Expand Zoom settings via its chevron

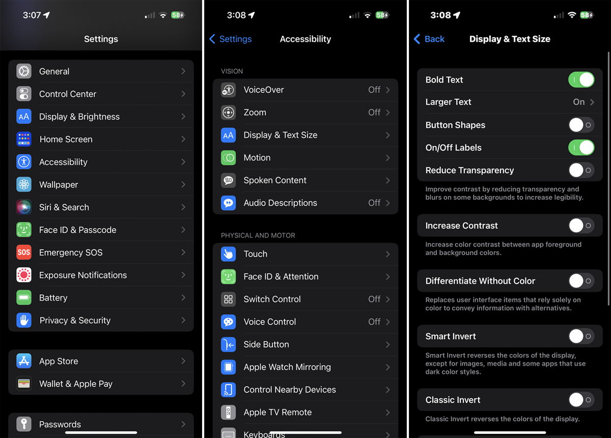(x=388, y=113)
